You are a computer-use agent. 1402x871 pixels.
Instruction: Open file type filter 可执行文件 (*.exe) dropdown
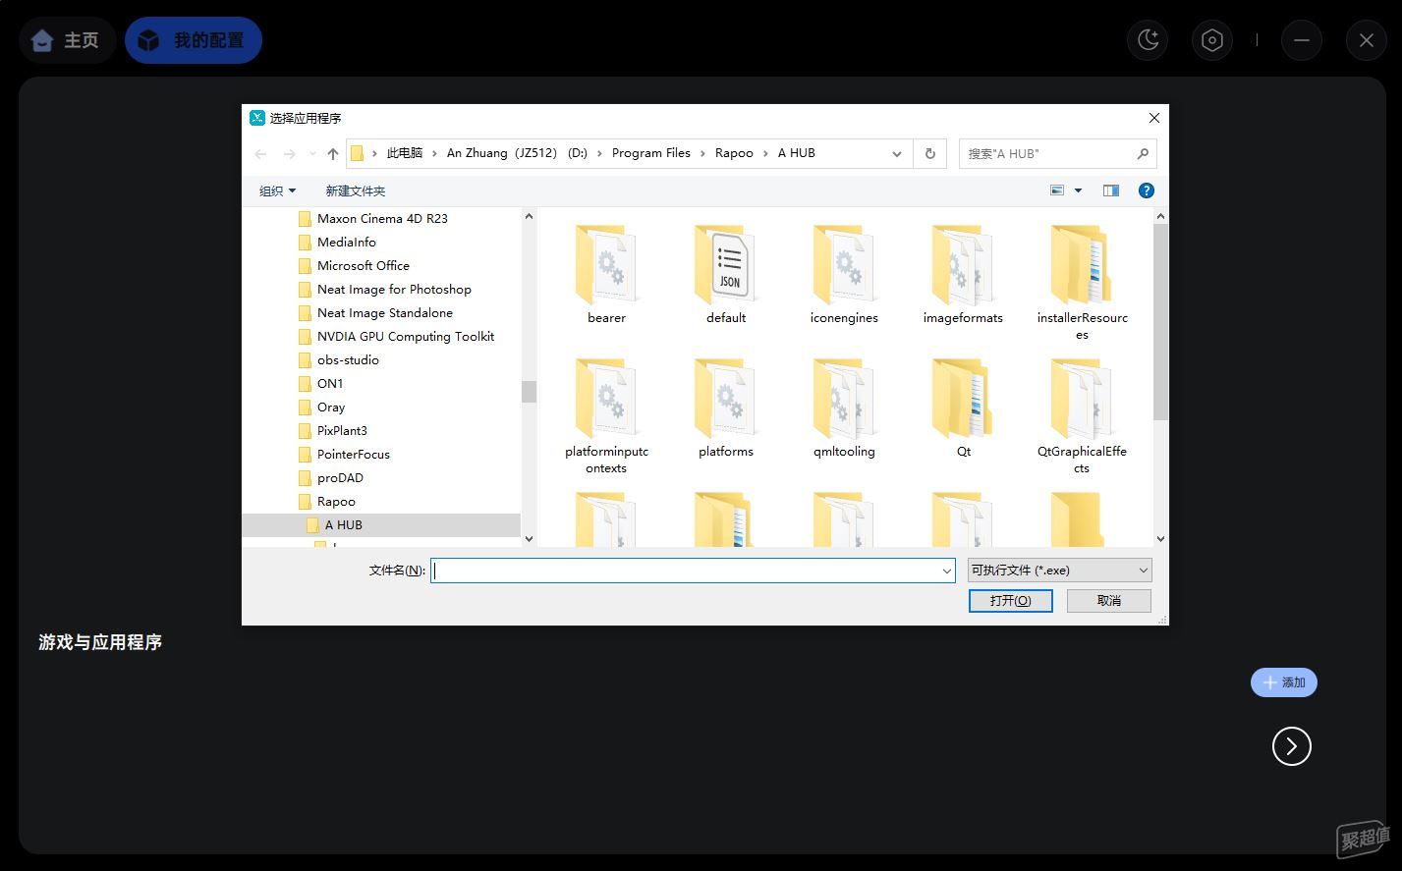(x=1059, y=571)
